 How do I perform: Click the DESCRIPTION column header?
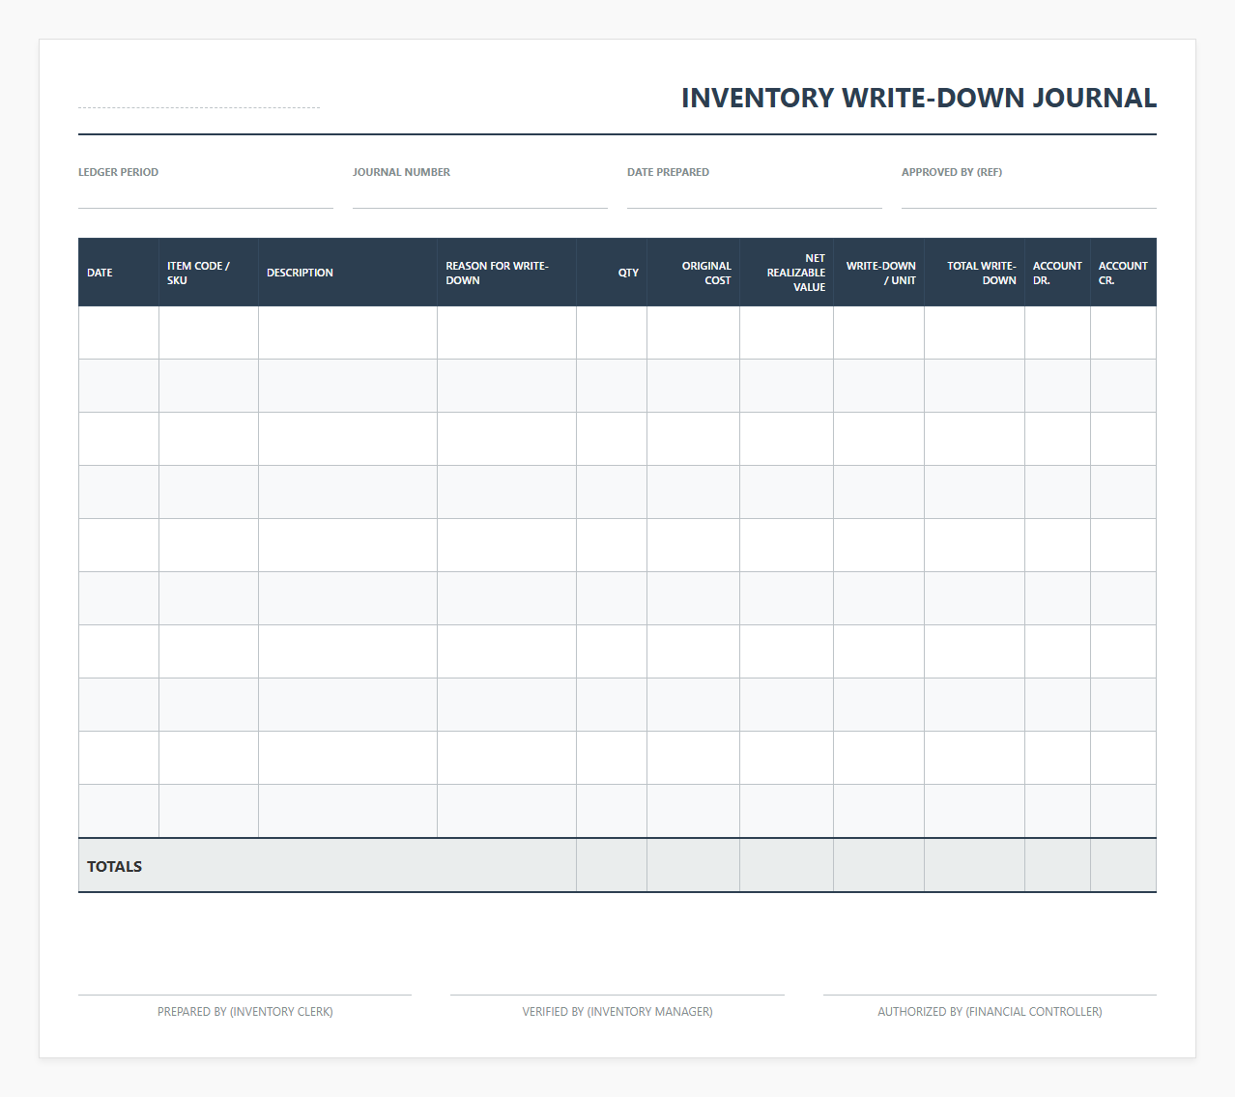(348, 273)
